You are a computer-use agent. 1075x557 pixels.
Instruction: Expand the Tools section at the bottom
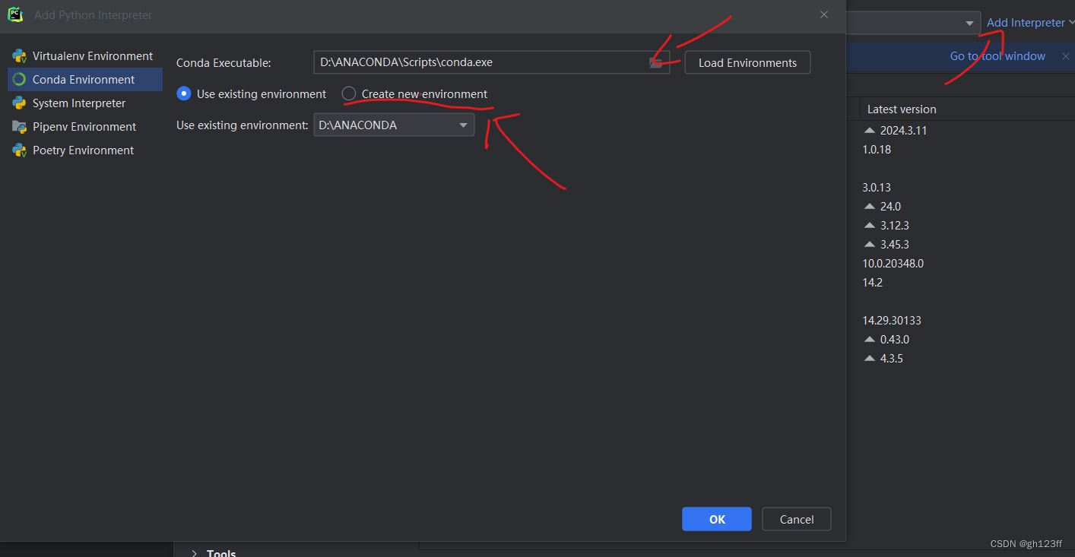point(195,552)
